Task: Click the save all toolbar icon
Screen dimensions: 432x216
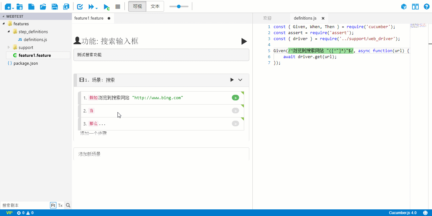Action: 66,7
